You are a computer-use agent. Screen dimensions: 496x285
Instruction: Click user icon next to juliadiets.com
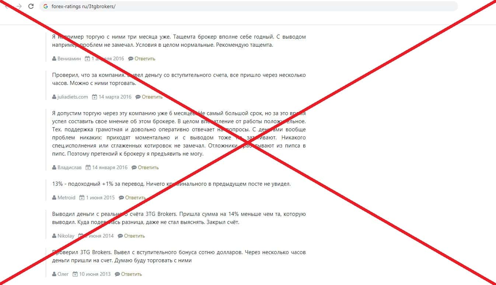[54, 97]
